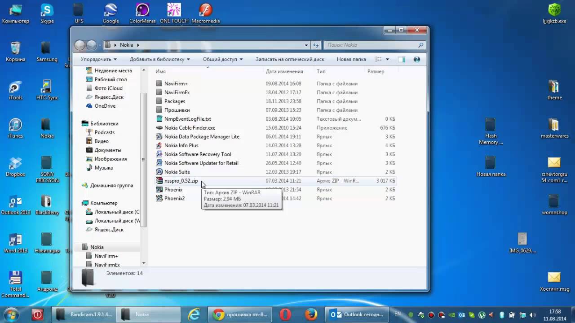Open help with the question mark icon
Viewport: 575px width, 323px height.
[416, 59]
